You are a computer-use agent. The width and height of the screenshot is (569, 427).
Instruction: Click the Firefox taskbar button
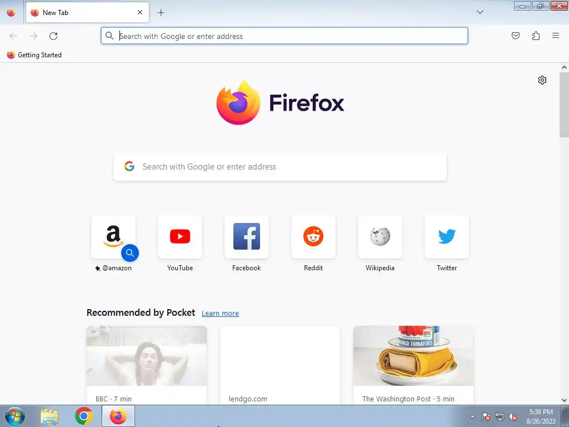(118, 416)
